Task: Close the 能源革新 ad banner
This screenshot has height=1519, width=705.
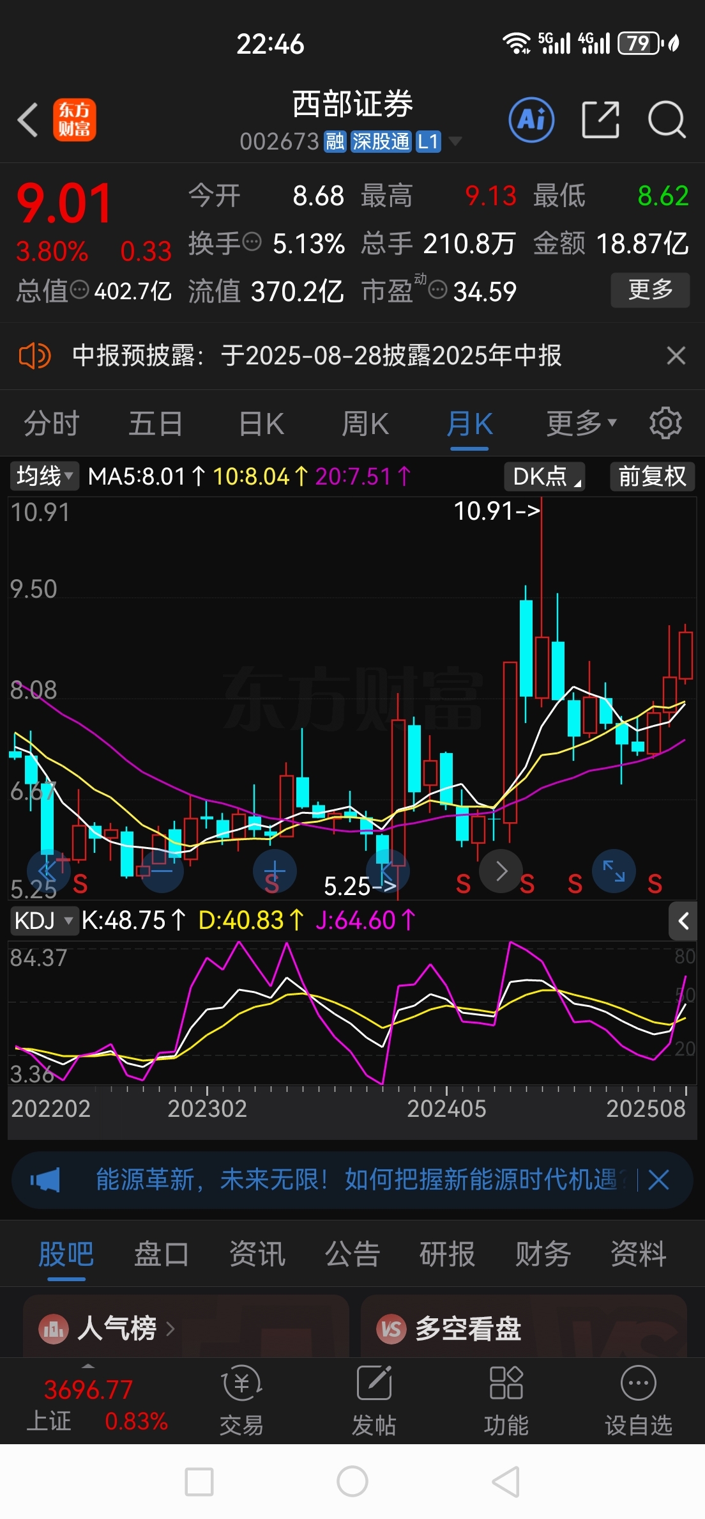Action: pos(658,1180)
